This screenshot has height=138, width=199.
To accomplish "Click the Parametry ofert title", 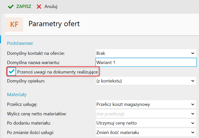I will click(x=54, y=24).
